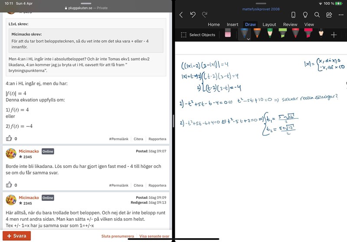Tap the pluggakuten.se address bar

(x=86, y=8)
